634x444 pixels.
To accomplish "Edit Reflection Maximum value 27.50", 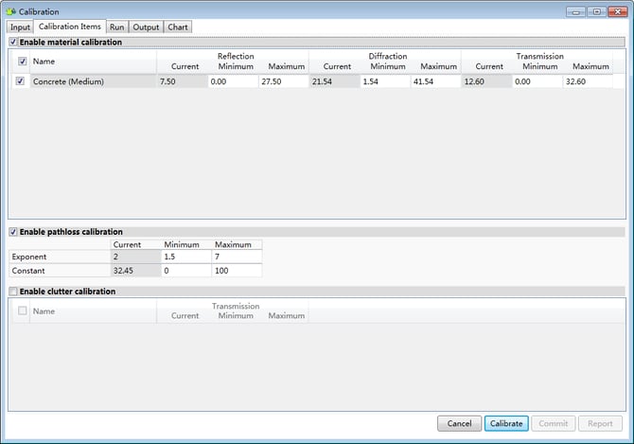I will (283, 82).
